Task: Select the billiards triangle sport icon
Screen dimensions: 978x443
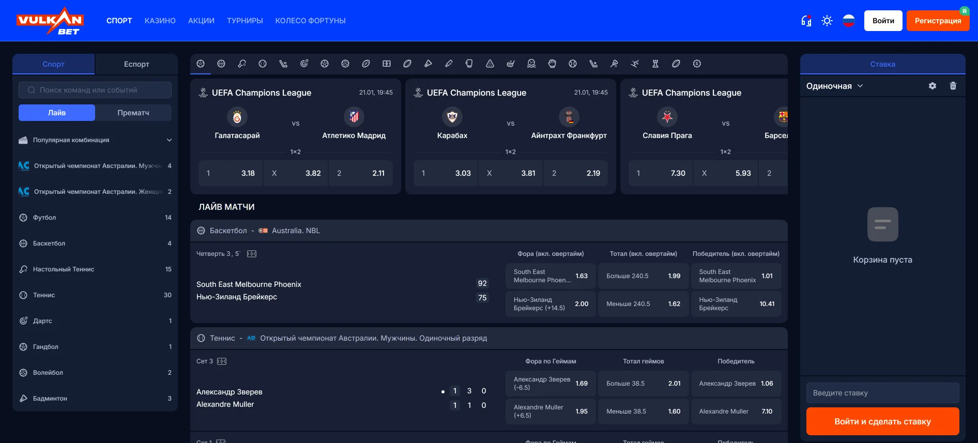Action: tap(490, 64)
